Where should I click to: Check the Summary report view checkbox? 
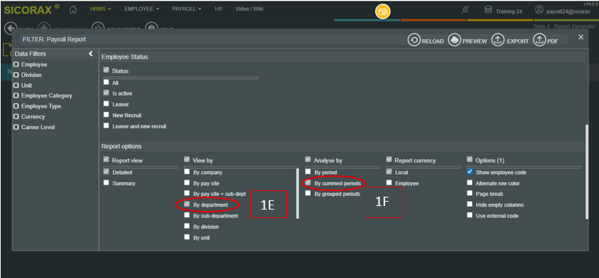[x=106, y=183]
